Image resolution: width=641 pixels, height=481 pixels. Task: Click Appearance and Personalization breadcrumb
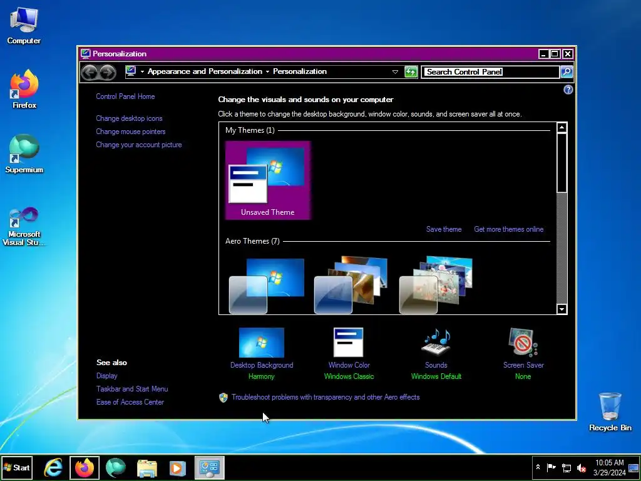(205, 71)
